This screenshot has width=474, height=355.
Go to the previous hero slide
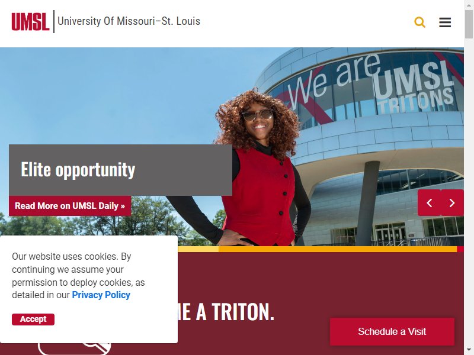429,203
